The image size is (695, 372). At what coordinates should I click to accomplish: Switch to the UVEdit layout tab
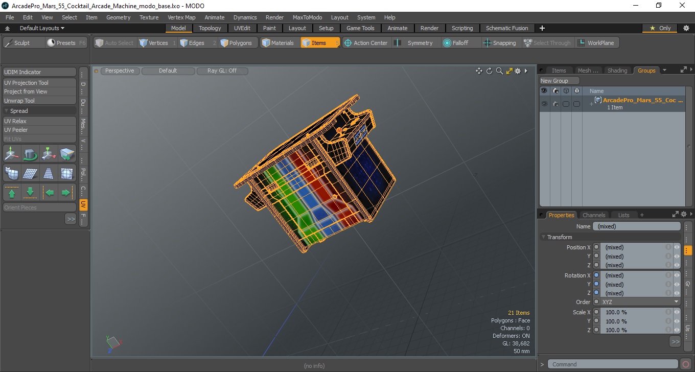(x=242, y=28)
